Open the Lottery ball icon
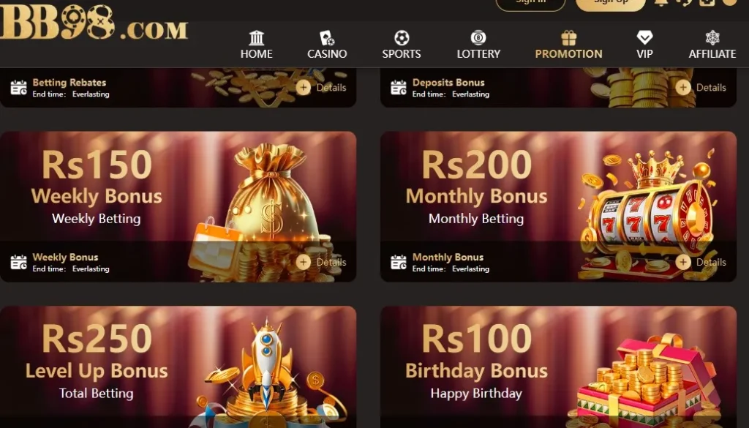Screen dimensions: 749x428 point(478,38)
